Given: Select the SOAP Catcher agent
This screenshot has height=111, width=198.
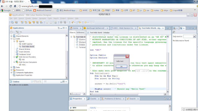Looking at the screenshot, I should [27, 44].
